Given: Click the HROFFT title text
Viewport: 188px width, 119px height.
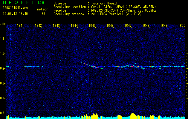Looking at the screenshot, I should [19, 2].
